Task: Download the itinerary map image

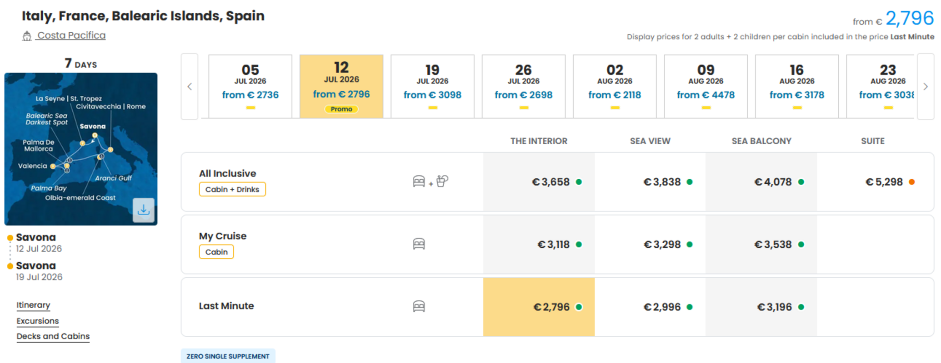Action: tap(143, 210)
